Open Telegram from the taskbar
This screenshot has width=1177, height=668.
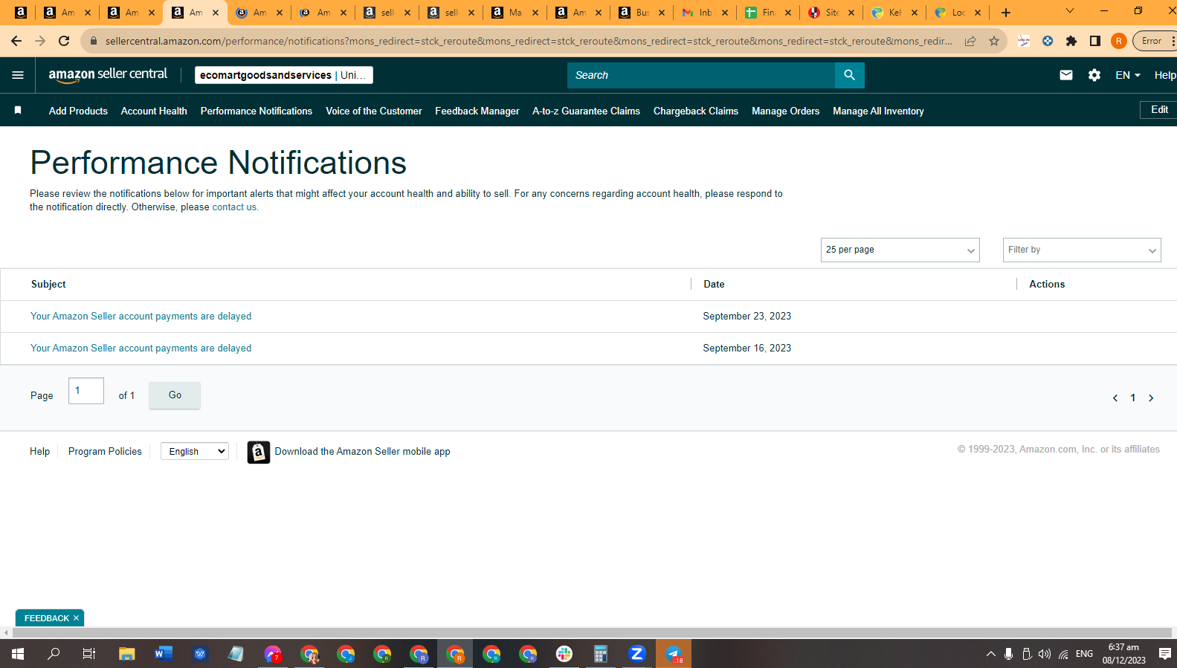(674, 654)
